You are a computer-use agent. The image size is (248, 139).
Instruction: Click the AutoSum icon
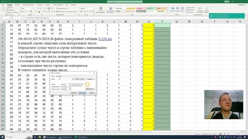pyautogui.click(x=187, y=8)
